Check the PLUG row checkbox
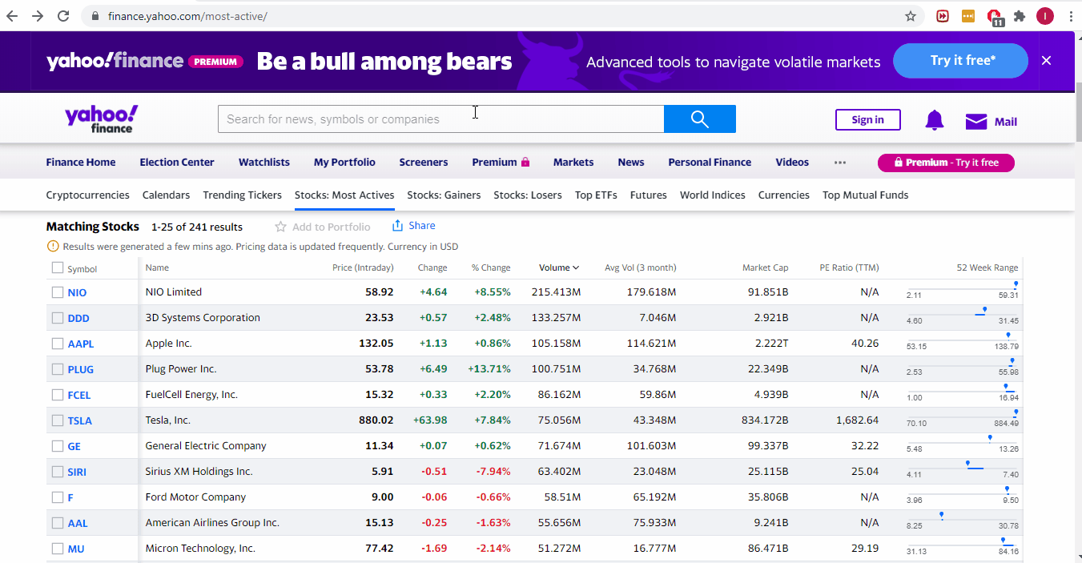Image resolution: width=1082 pixels, height=563 pixels. (58, 369)
